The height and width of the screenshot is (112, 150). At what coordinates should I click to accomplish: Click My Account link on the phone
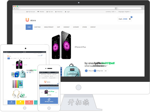[x=44, y=74]
